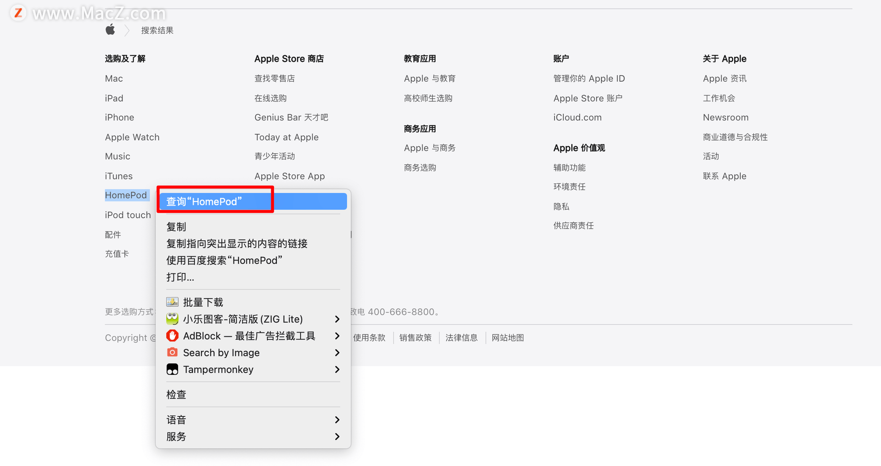Viewport: 881px width, 466px height.
Task: Open the iPad footer link
Action: click(x=114, y=98)
